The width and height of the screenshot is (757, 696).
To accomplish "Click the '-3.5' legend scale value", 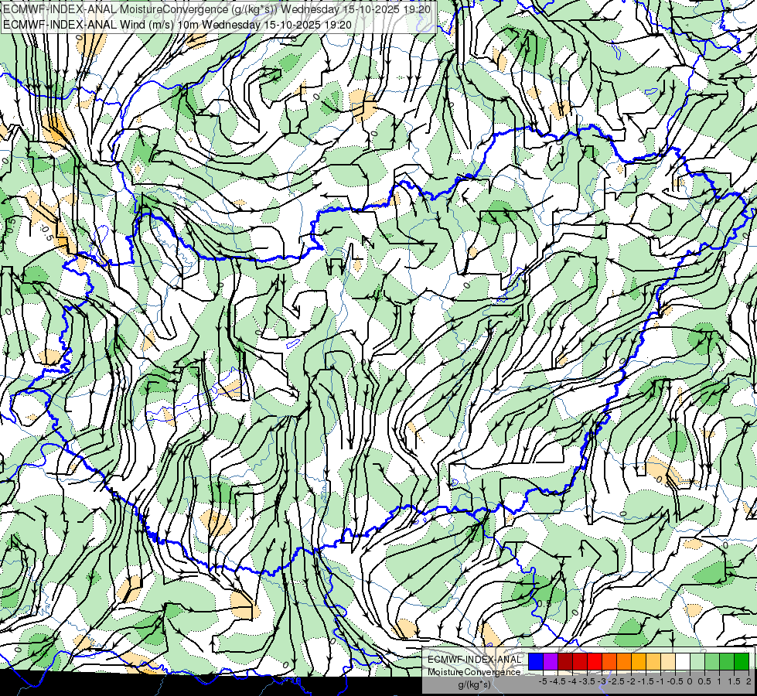I will (588, 681).
